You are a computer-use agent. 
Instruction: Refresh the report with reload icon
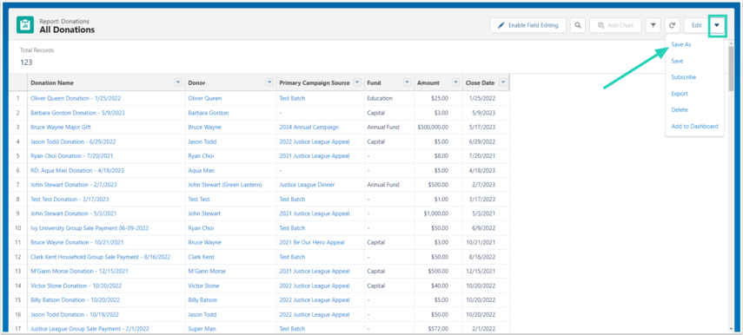(x=673, y=25)
